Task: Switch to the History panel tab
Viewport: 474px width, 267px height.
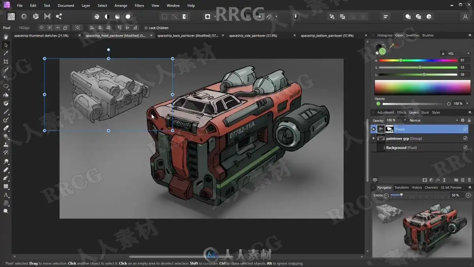Action: pos(417,188)
